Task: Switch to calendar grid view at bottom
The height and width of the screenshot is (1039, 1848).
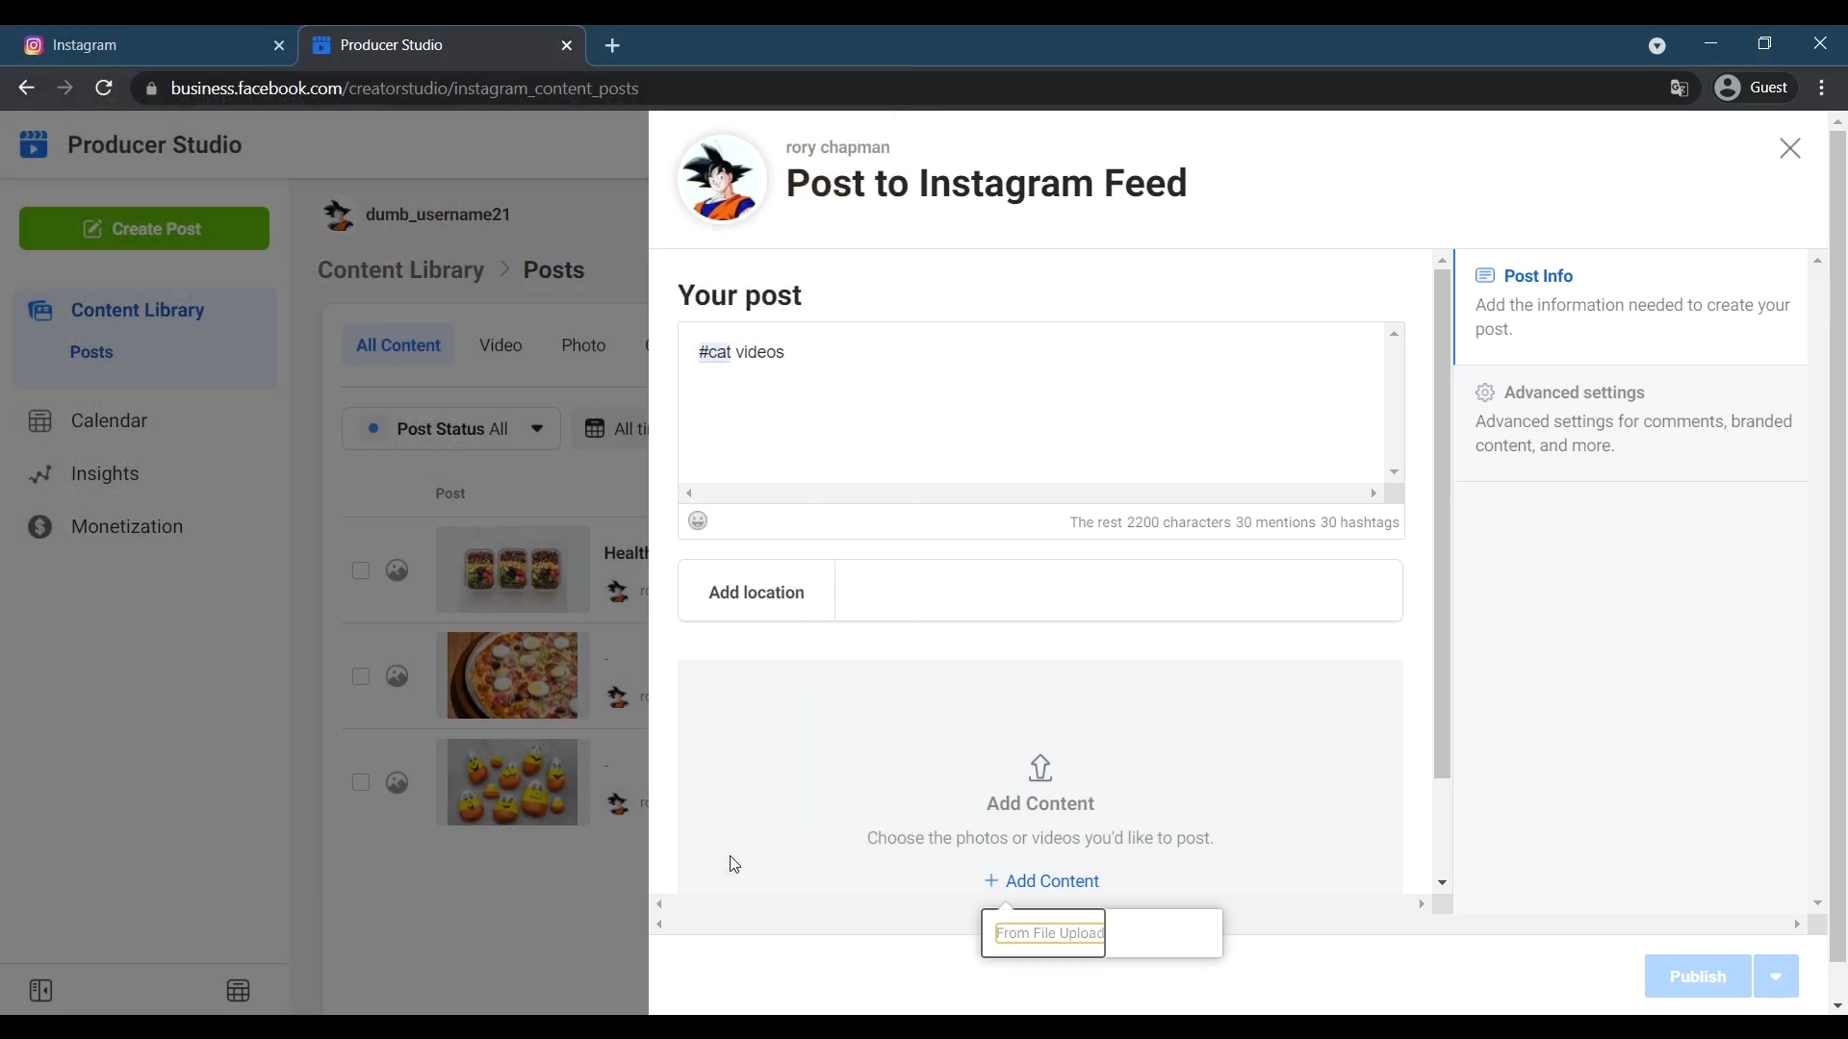Action: [239, 990]
